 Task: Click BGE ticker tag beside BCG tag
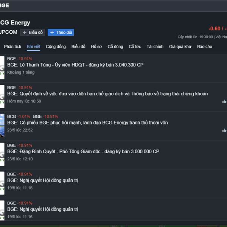pyautogui.click(x=45, y=117)
